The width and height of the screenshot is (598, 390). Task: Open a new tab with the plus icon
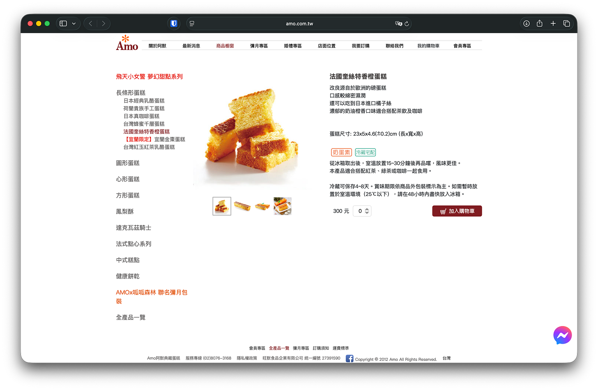coord(553,23)
